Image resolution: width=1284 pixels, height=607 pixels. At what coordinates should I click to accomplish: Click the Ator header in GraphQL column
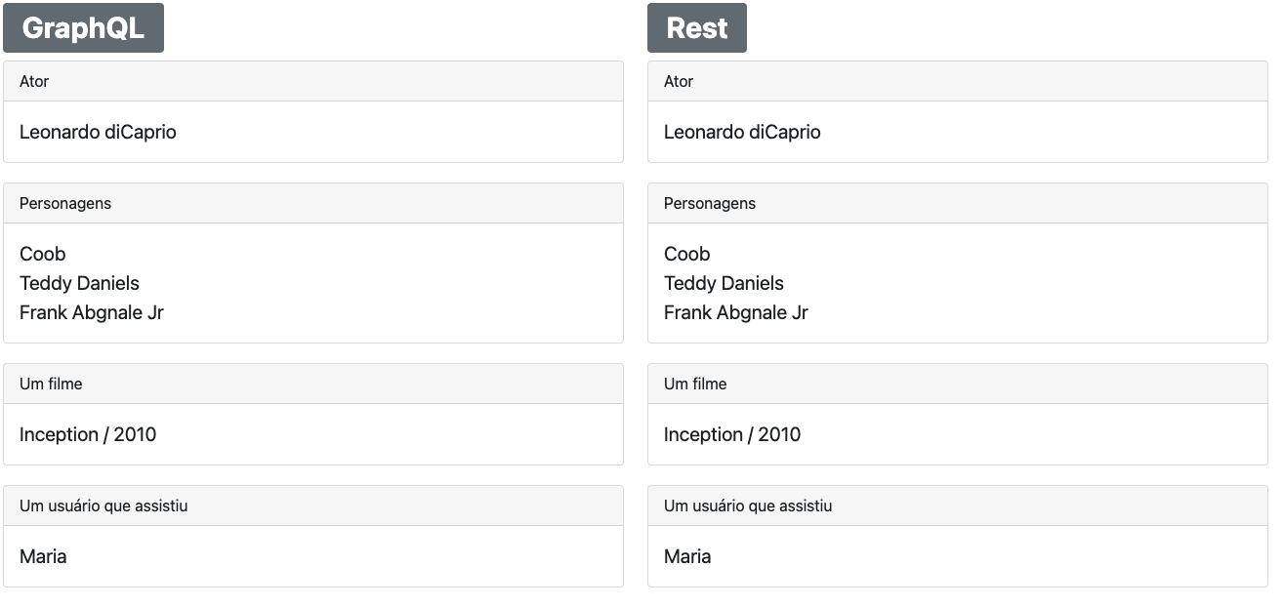pos(34,82)
